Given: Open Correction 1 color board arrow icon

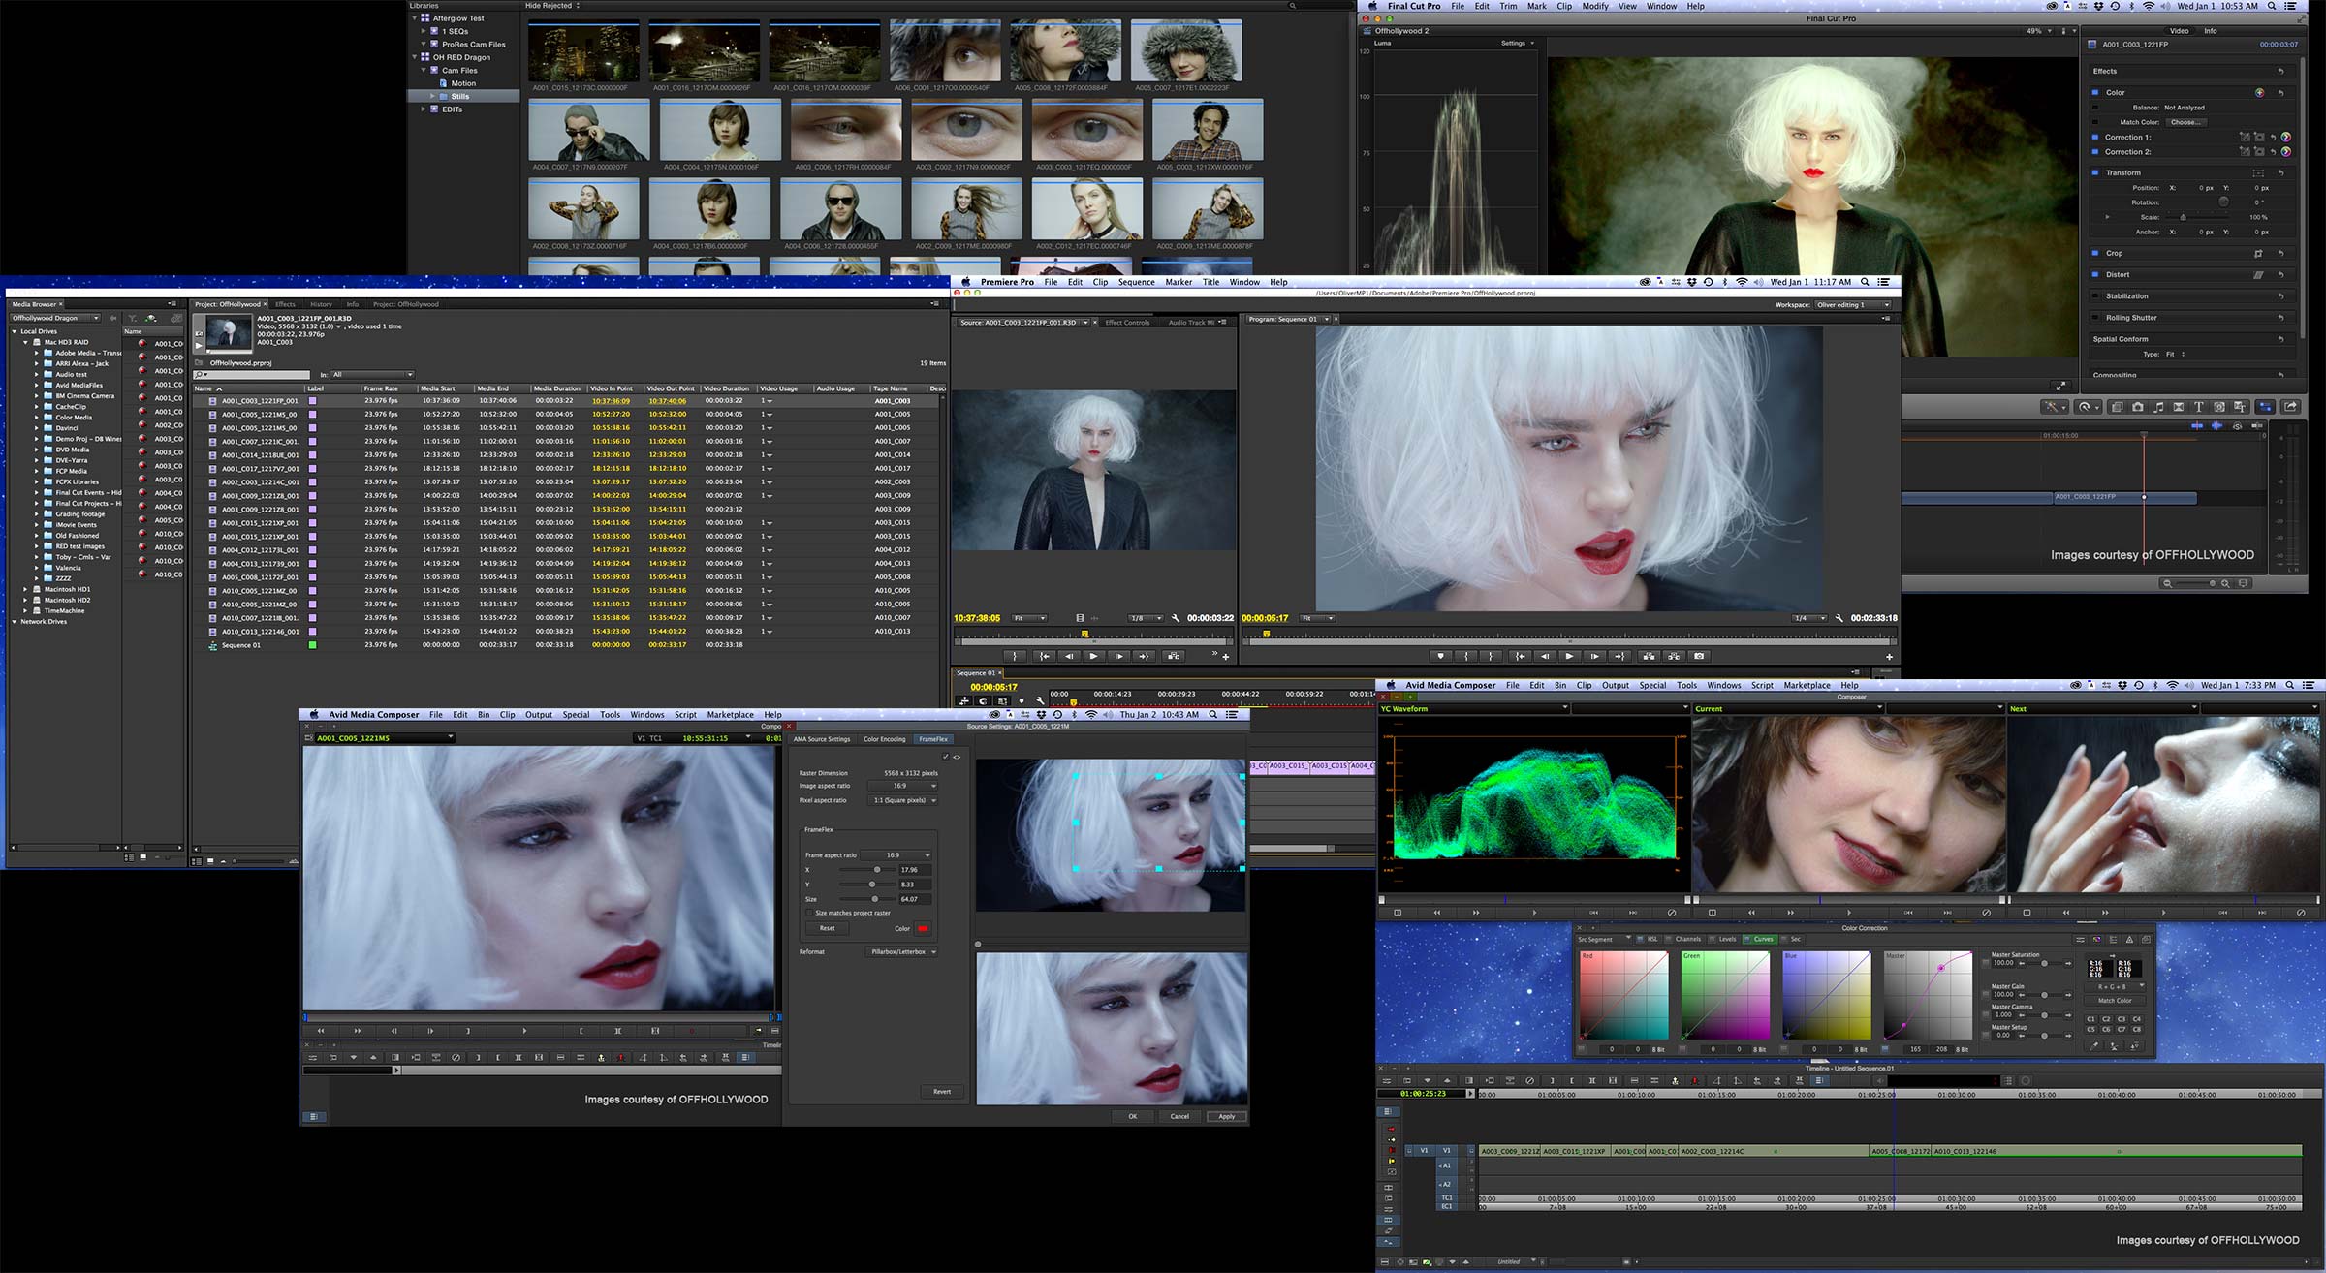Looking at the screenshot, I should click(x=2285, y=138).
